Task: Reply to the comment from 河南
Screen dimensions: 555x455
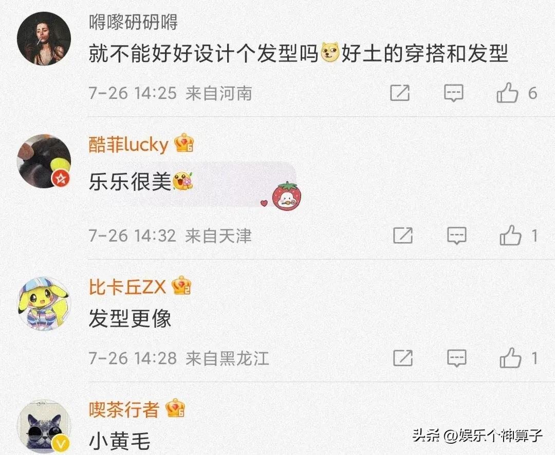Action: [x=453, y=93]
